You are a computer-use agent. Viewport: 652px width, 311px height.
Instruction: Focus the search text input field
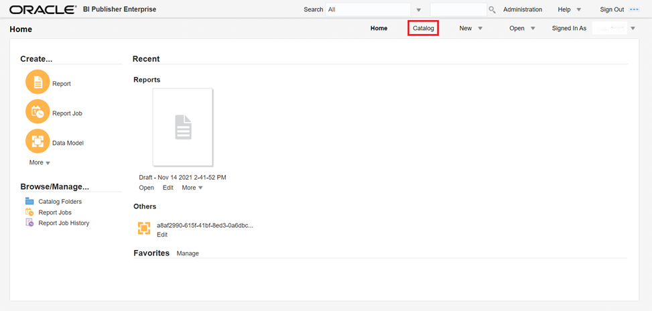(458, 9)
